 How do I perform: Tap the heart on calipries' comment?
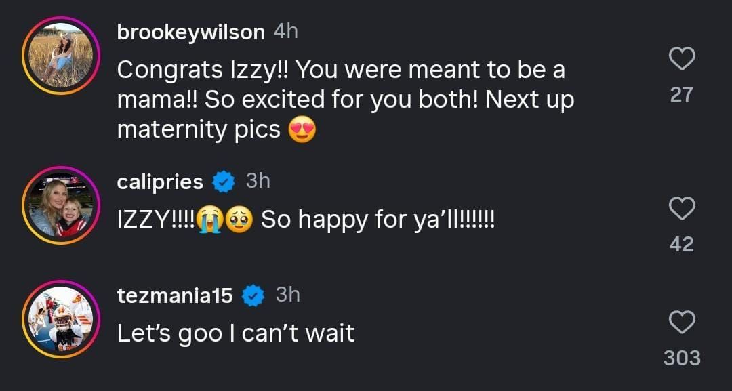(x=681, y=209)
